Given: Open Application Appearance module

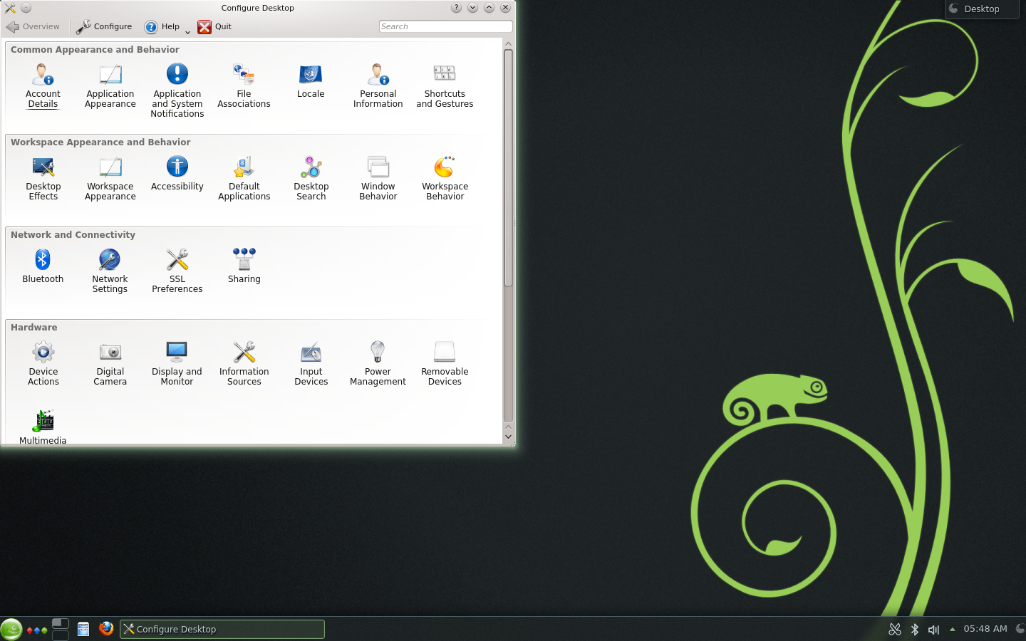Looking at the screenshot, I should 110,85.
